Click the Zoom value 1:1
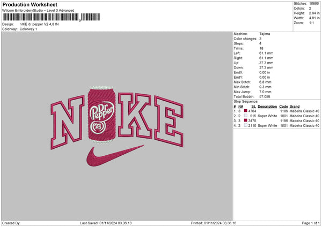The image size is (322, 227). point(311,22)
